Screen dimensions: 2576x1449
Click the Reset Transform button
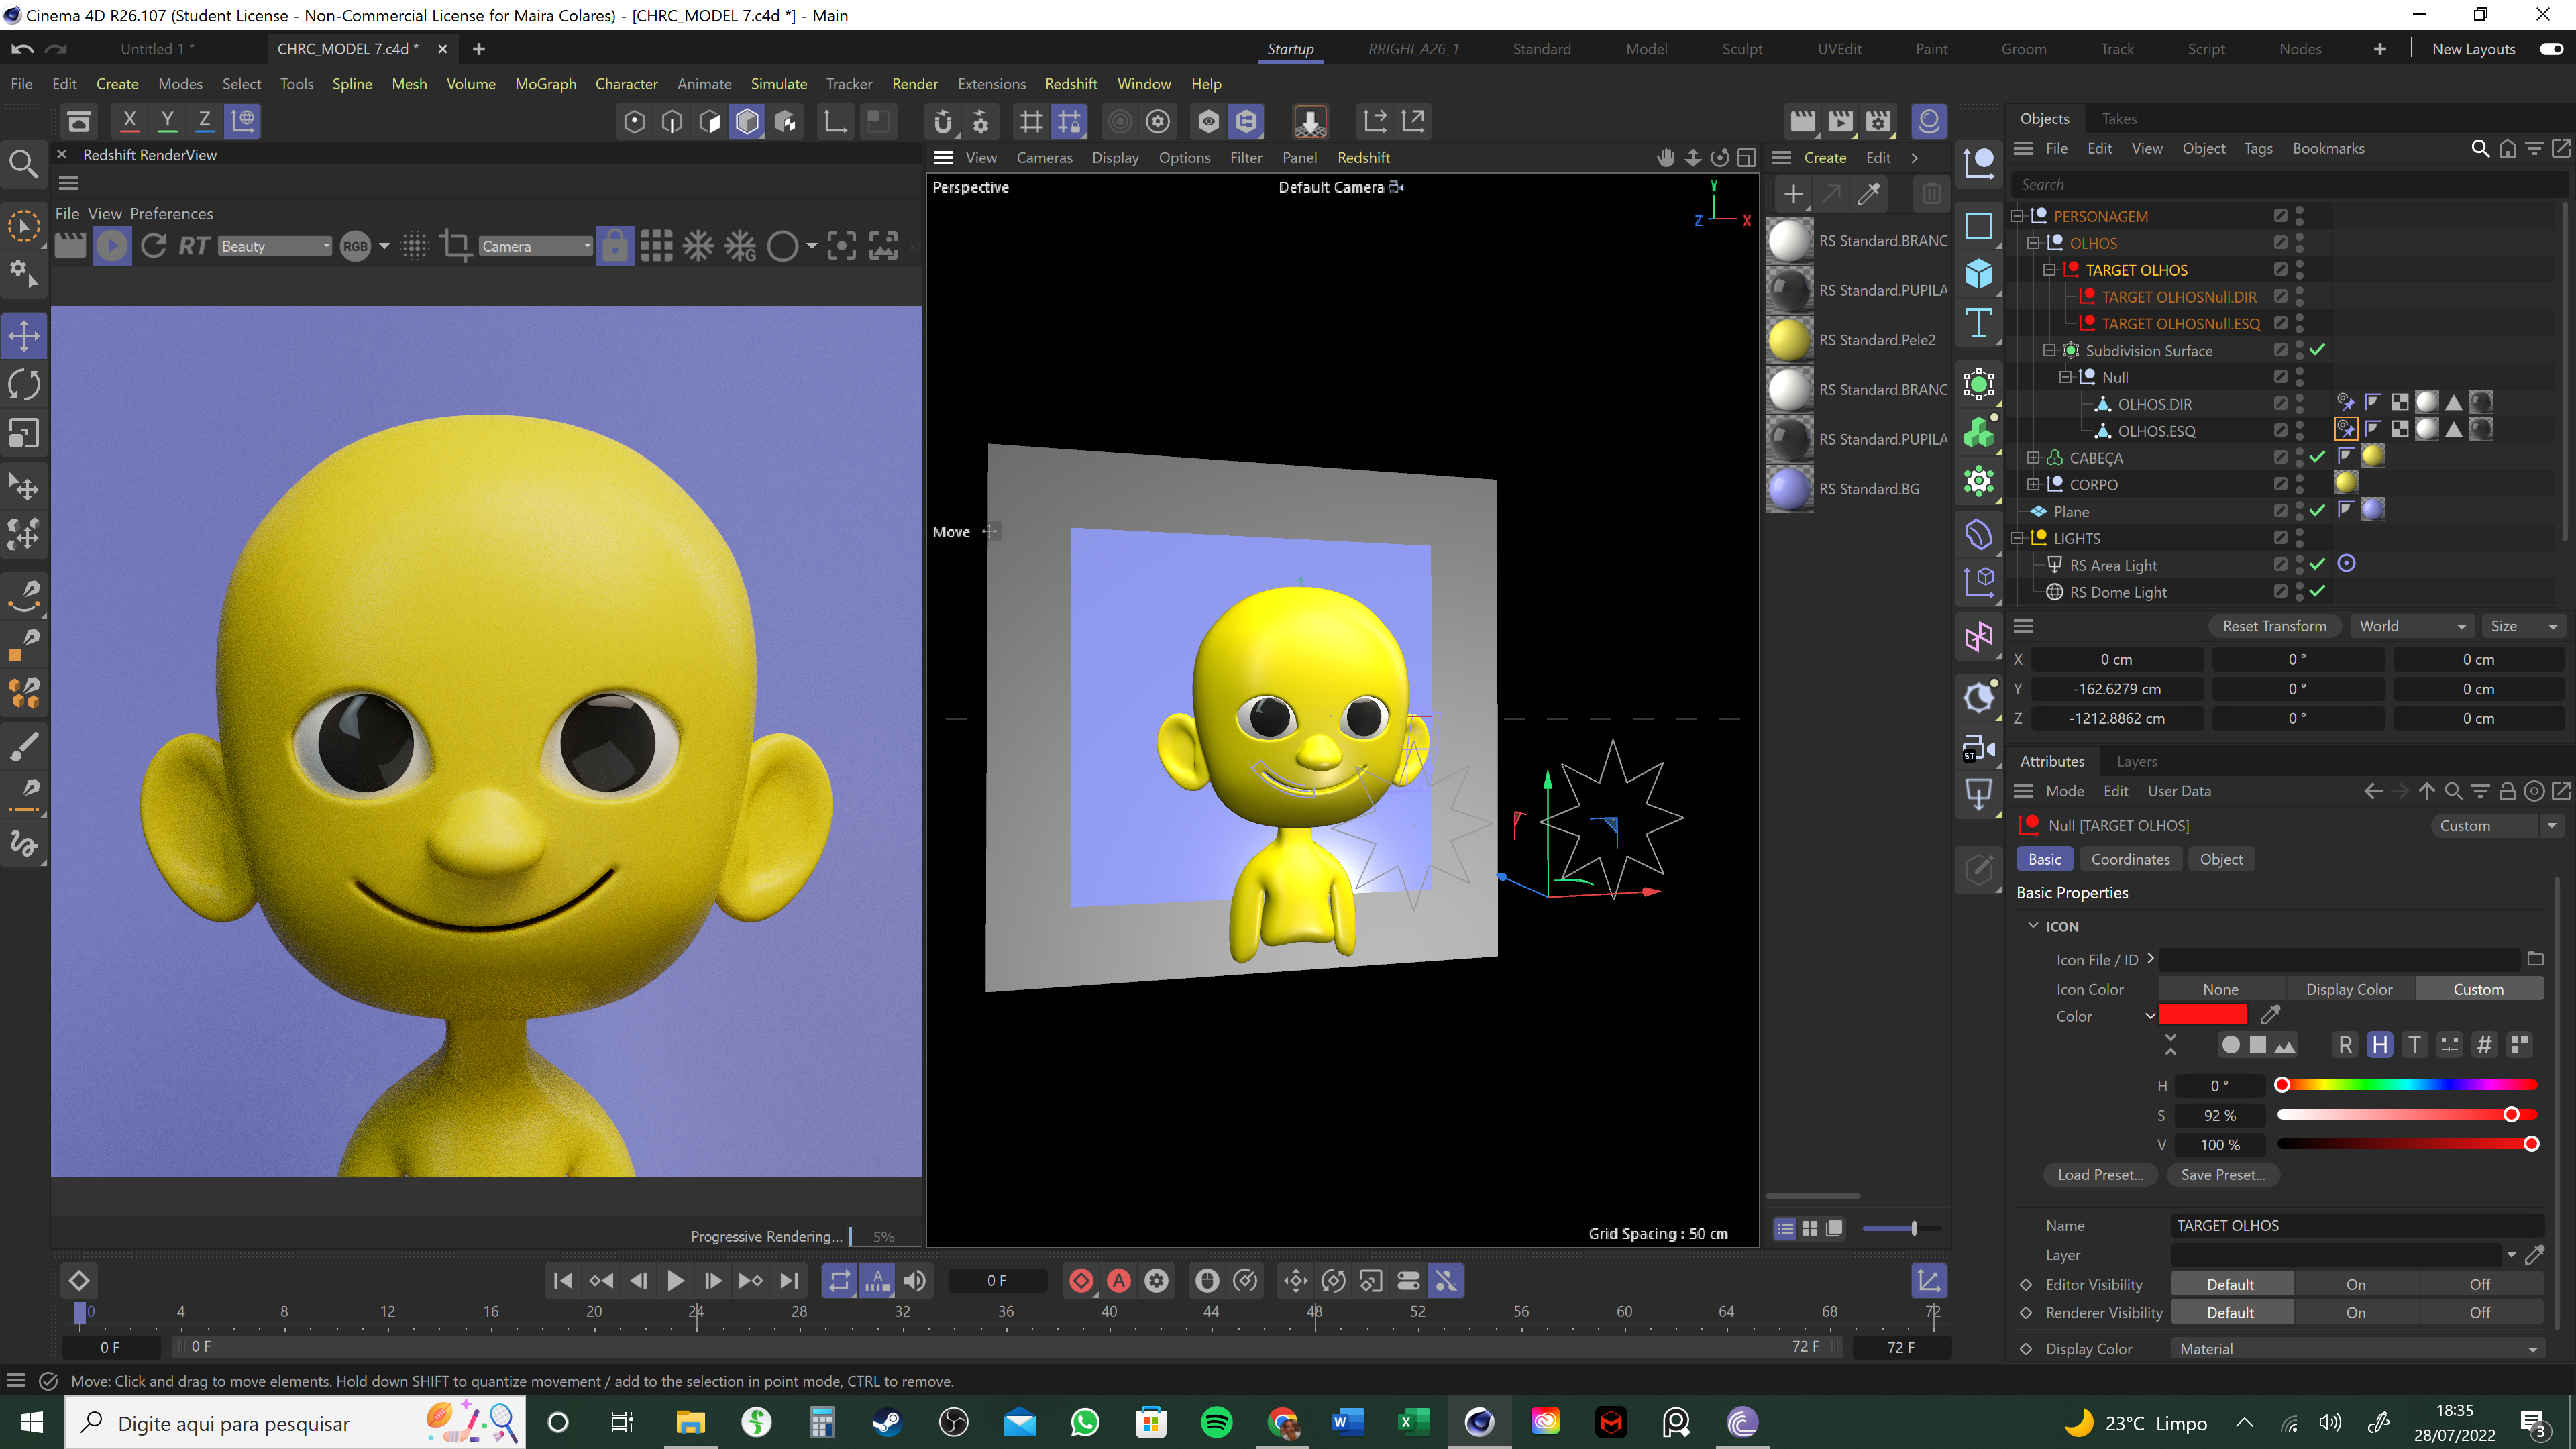click(2274, 626)
